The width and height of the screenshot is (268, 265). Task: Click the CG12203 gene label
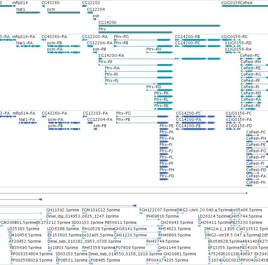[x=91, y=3]
